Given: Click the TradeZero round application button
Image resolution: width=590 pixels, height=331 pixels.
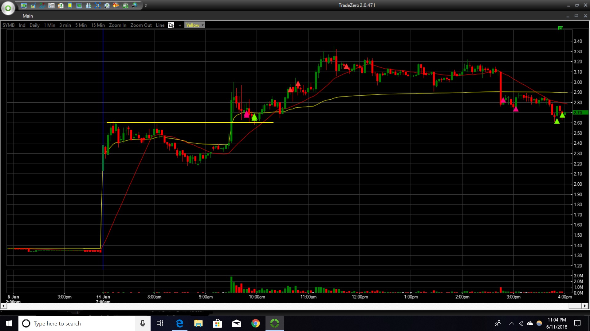Looking at the screenshot, I should coord(8,8).
